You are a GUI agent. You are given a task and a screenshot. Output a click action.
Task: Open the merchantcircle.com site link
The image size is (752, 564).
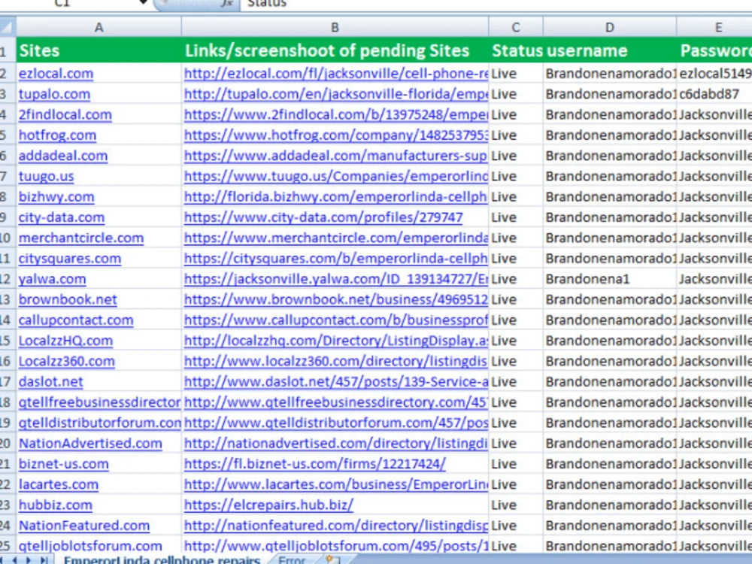(x=81, y=238)
